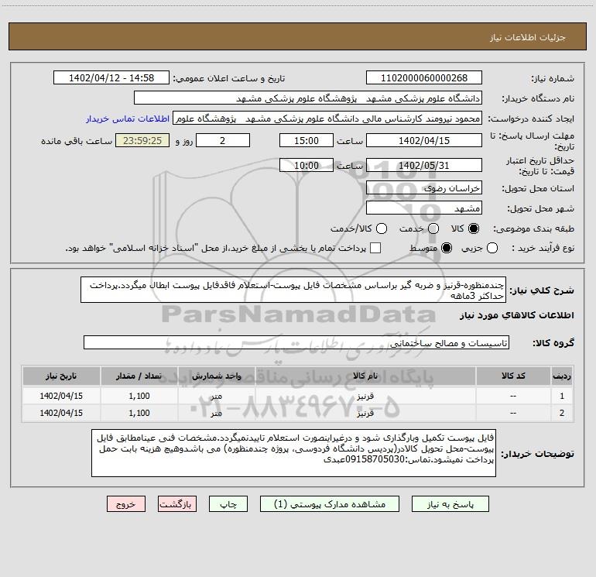Click the validity time 10:00 field

307,165
